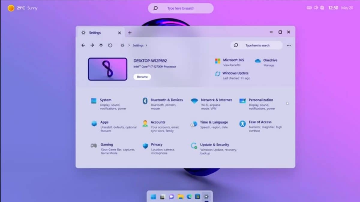Open Bluetooth & Devices settings
The width and height of the screenshot is (360, 202).
coord(167,100)
